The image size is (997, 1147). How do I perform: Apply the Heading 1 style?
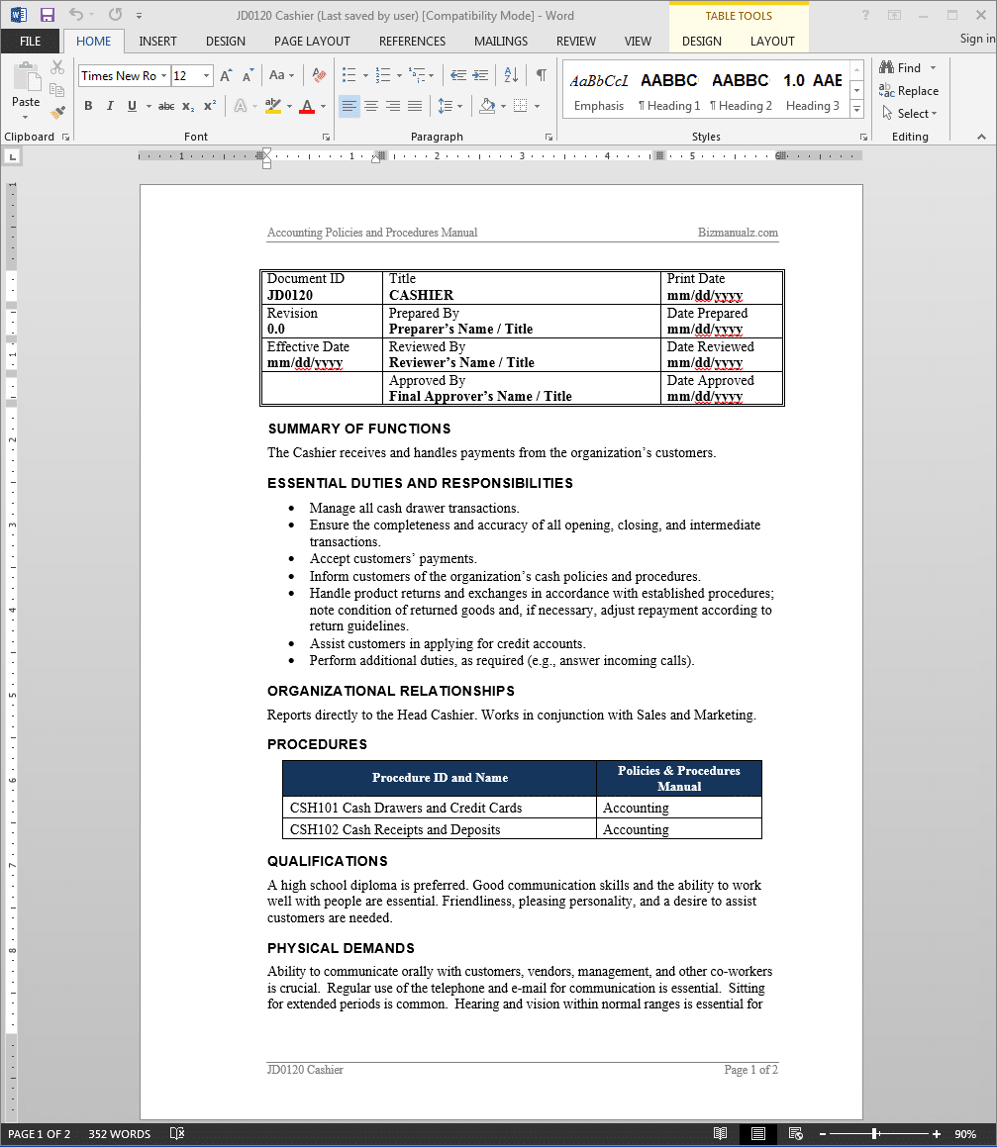(x=669, y=91)
